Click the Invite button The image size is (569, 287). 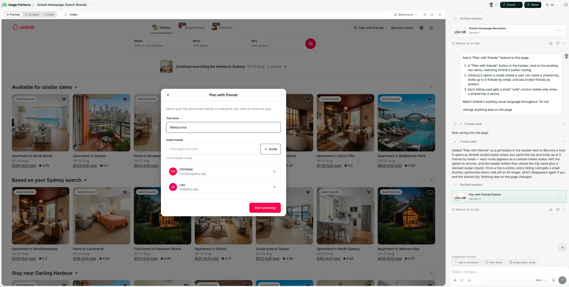pyautogui.click(x=271, y=149)
